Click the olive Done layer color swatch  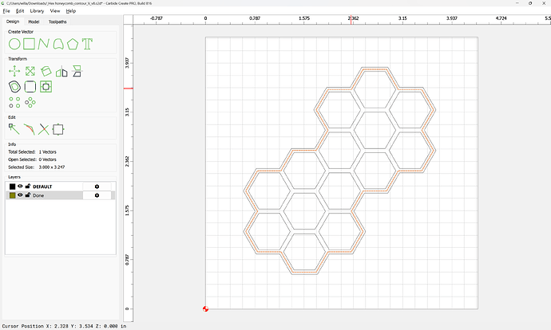(12, 195)
